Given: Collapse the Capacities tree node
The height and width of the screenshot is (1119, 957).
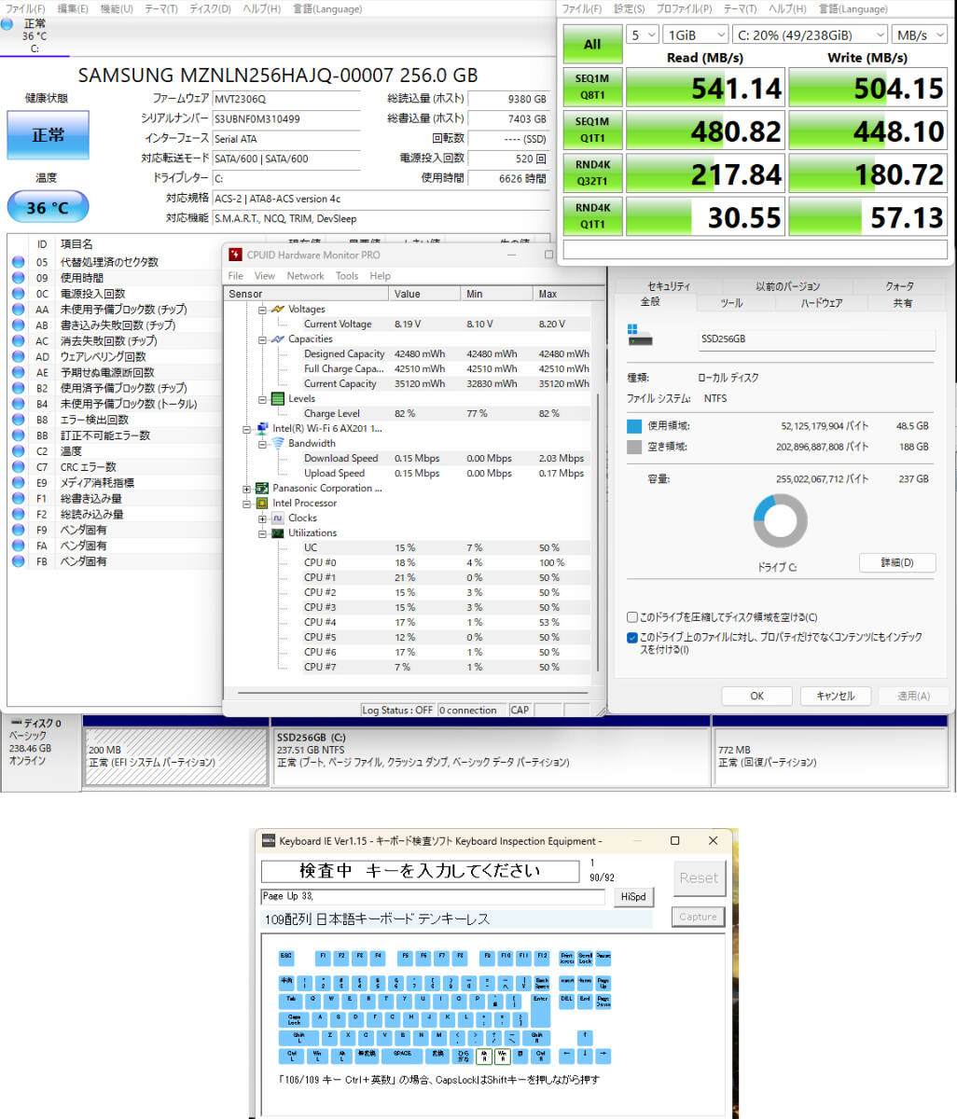Looking at the screenshot, I should [x=262, y=338].
